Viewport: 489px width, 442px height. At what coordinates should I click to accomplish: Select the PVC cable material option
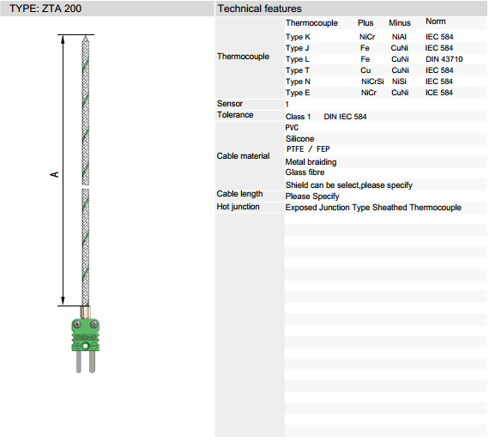292,128
